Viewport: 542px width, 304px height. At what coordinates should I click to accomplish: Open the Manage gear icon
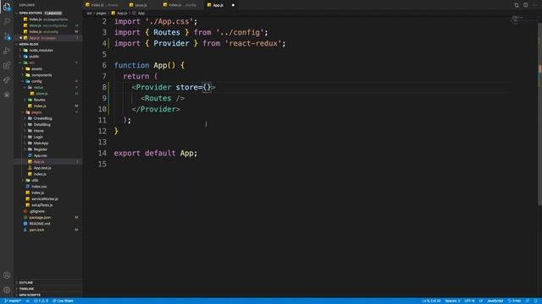click(7, 290)
